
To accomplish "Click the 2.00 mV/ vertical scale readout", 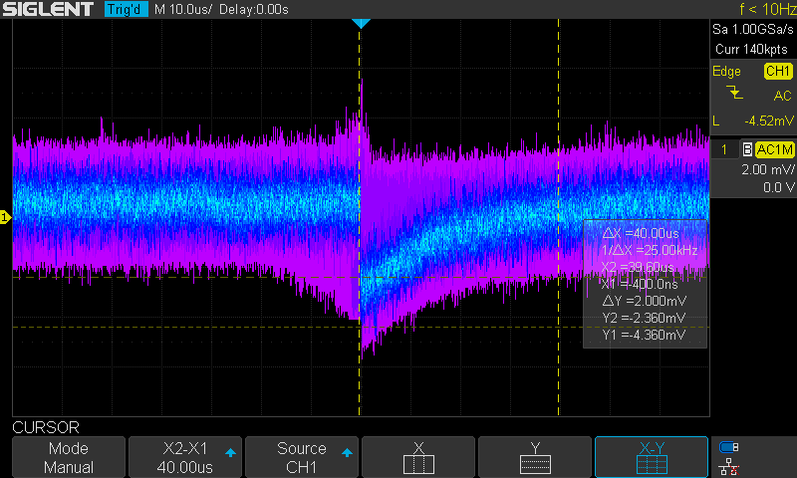I will coord(767,169).
